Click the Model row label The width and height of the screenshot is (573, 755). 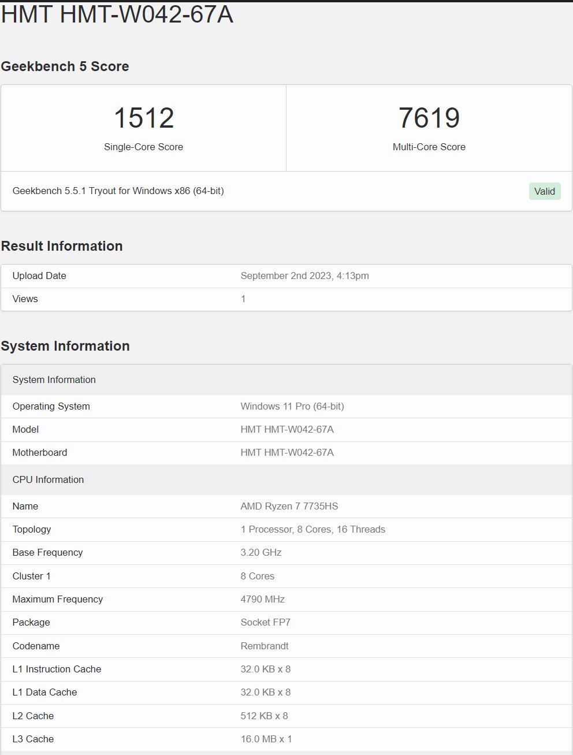pyautogui.click(x=25, y=429)
